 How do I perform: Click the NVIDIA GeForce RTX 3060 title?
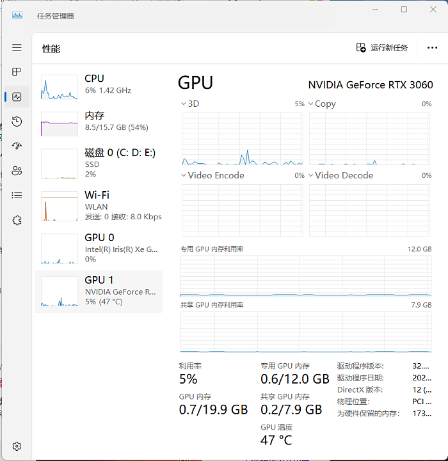tap(371, 85)
